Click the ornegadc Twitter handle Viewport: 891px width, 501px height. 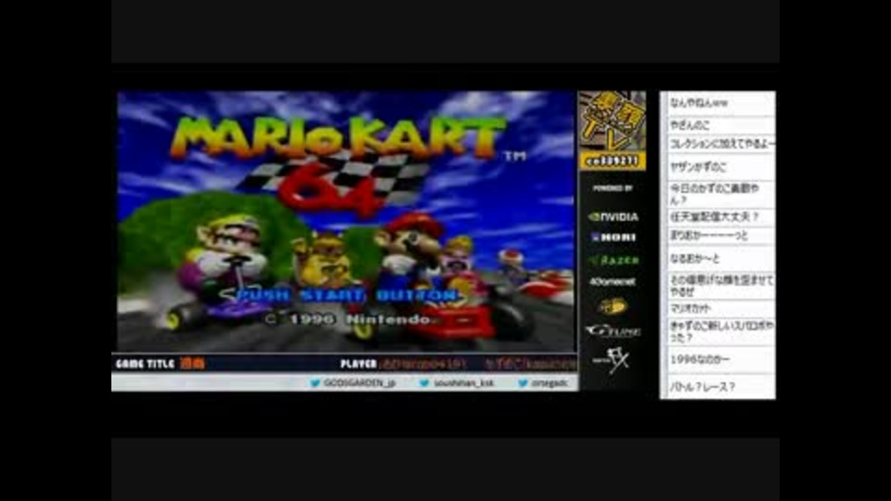click(549, 383)
